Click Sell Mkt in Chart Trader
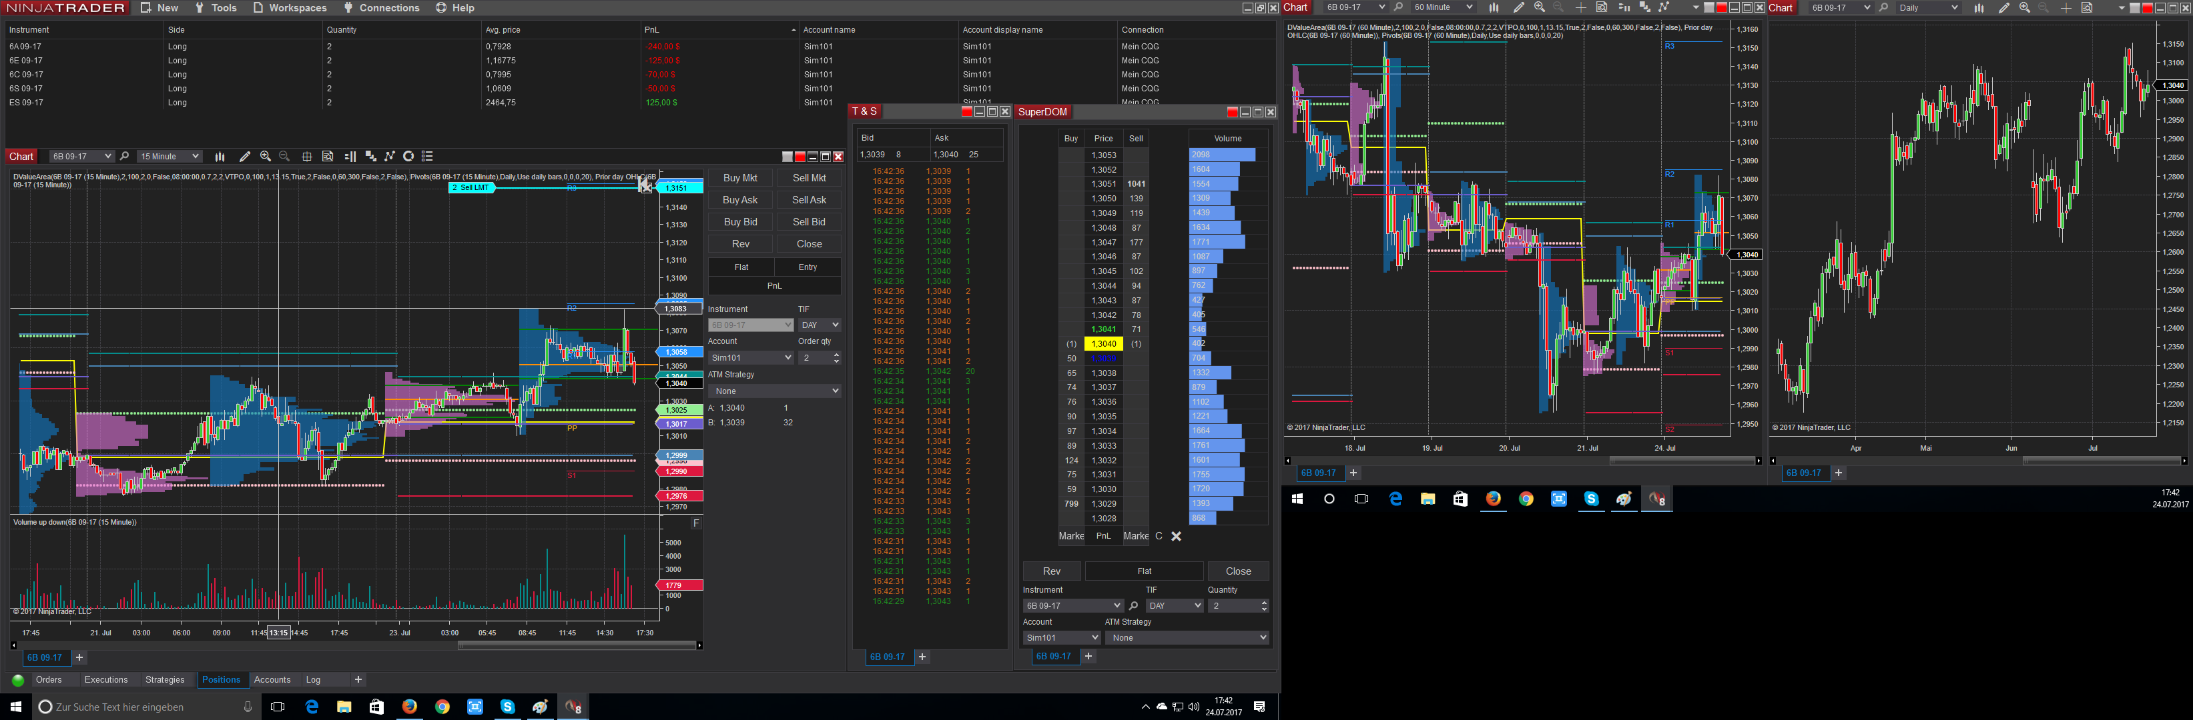 809,177
